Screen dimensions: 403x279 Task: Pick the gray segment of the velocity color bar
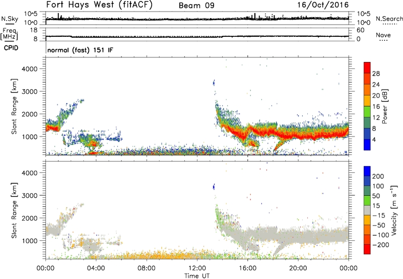tap(367, 211)
